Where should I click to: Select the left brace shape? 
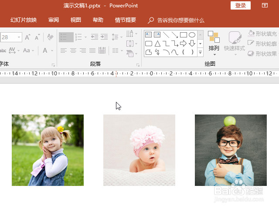pos(183,52)
